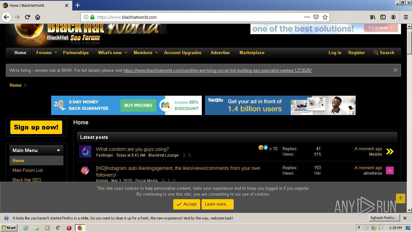Expand the What's new dropdown arrow
The width and height of the screenshot is (412, 232).
[126, 53]
